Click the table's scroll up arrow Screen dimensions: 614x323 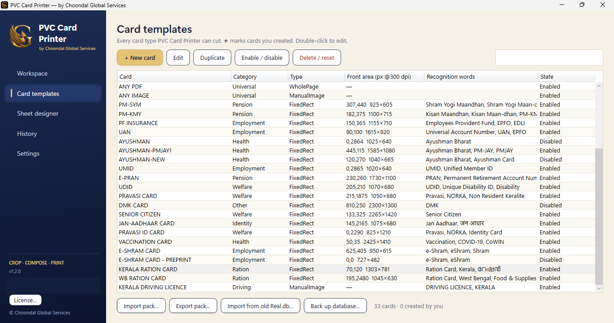599,86
